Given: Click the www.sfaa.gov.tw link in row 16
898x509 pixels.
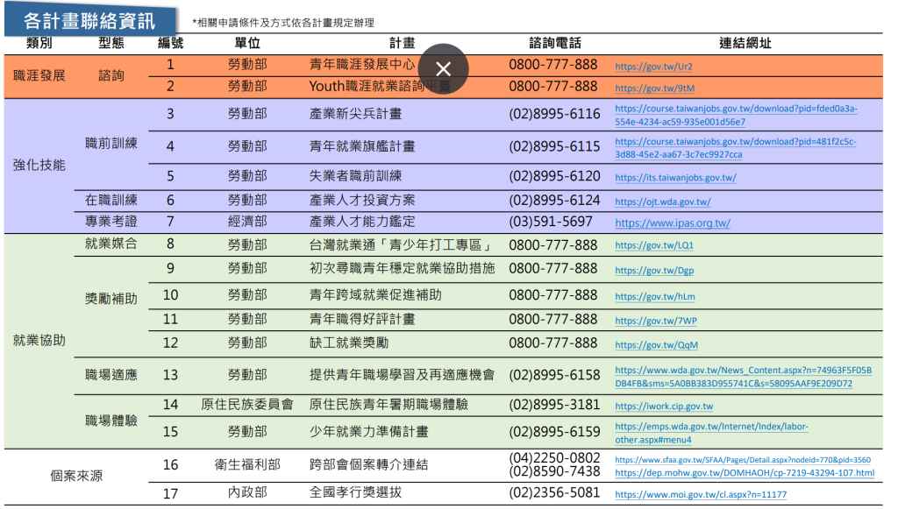Looking at the screenshot, I should point(742,459).
